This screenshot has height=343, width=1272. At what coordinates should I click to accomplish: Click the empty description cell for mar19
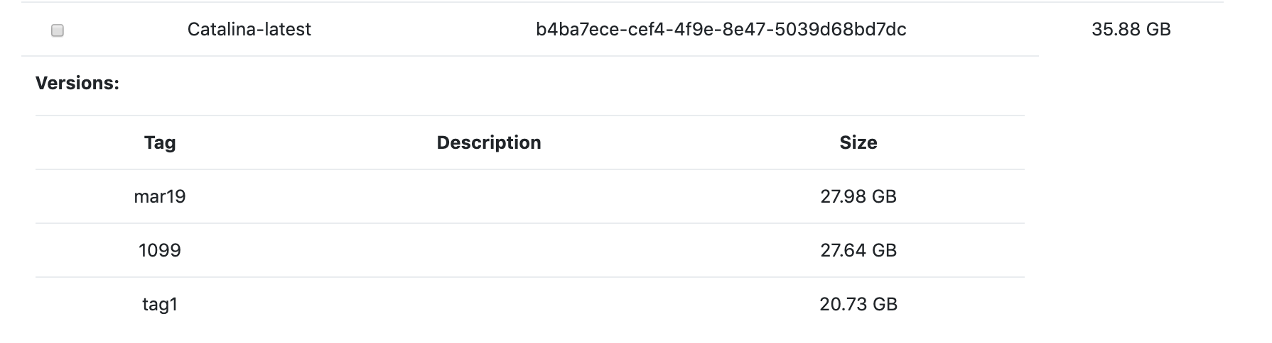pos(489,196)
